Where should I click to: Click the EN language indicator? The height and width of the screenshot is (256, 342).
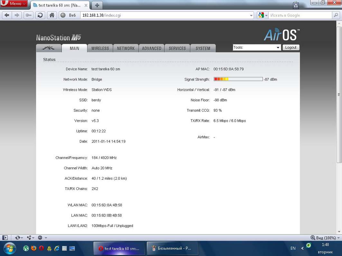point(293,248)
